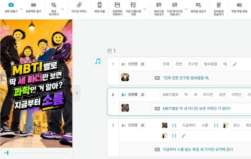Click the music note icon beside scene 1

[x=98, y=61]
